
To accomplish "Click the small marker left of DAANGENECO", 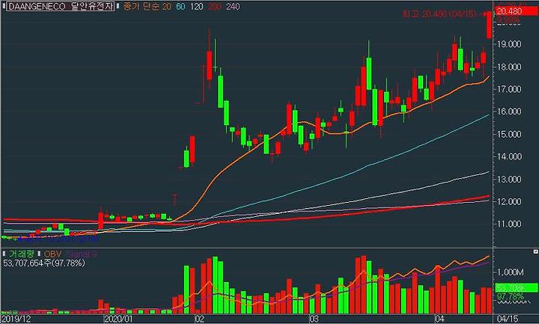I will [4, 6].
